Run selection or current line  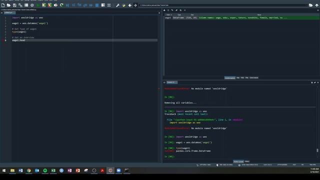point(55,5)
